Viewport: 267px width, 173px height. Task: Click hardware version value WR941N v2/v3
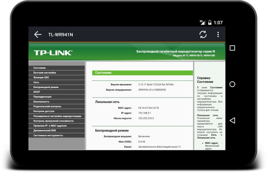click(x=152, y=90)
